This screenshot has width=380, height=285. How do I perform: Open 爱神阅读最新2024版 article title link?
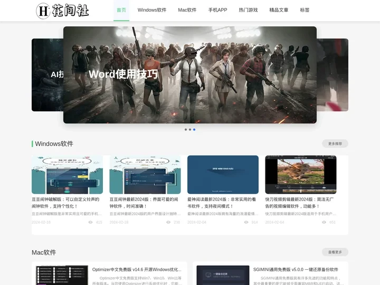[222, 203]
